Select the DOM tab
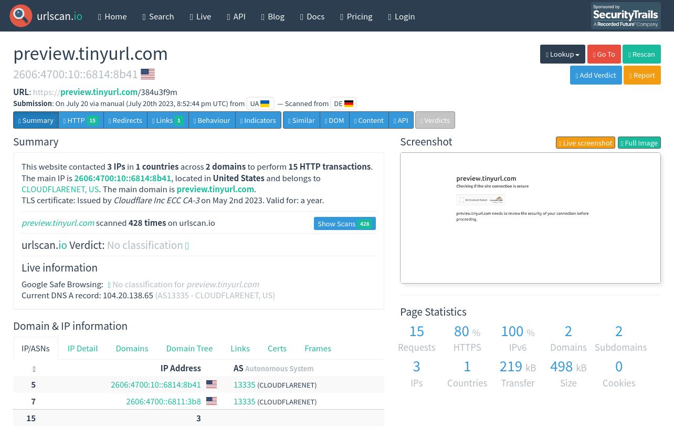 point(334,120)
